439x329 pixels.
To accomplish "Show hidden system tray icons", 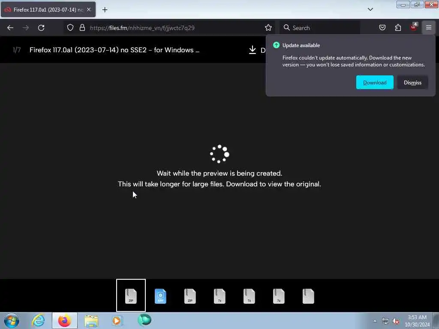I will [x=375, y=321].
